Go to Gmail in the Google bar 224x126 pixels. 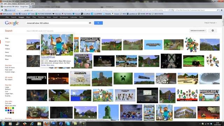55,17
